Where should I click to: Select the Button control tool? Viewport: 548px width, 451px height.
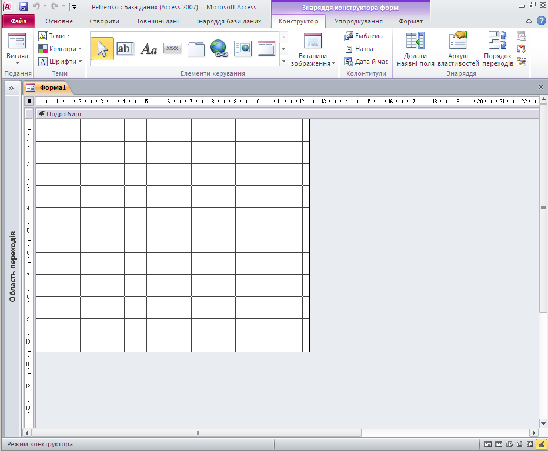click(172, 48)
